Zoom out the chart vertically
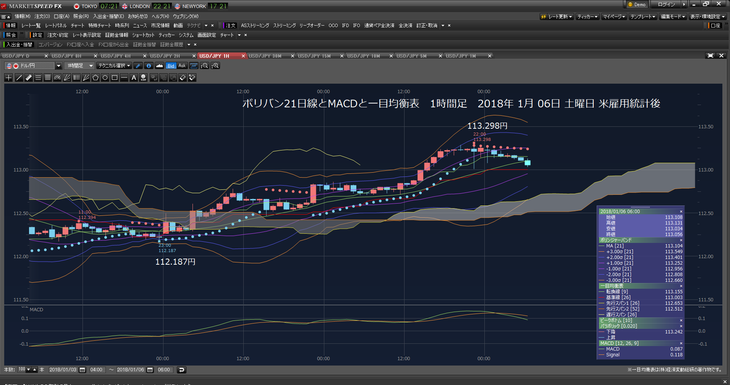Screen dimensions: 730x385 (204, 66)
